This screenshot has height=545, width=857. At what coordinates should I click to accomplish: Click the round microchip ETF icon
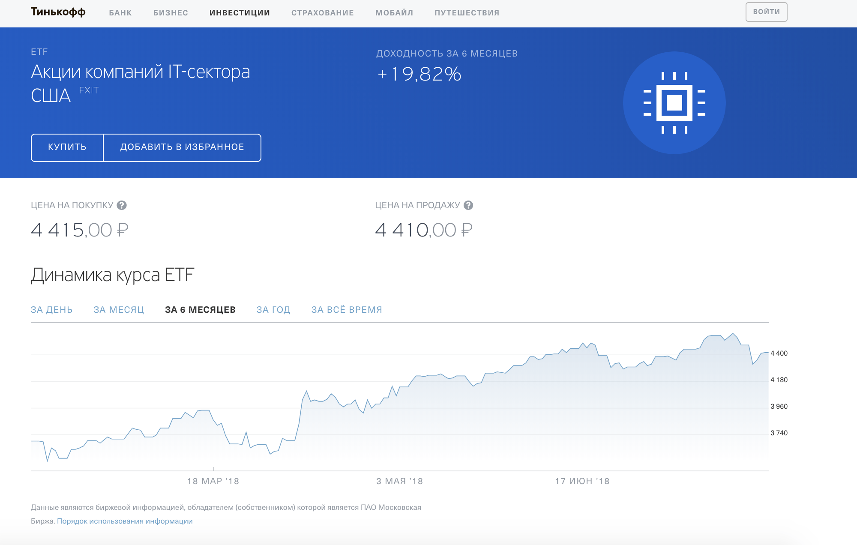coord(674,103)
